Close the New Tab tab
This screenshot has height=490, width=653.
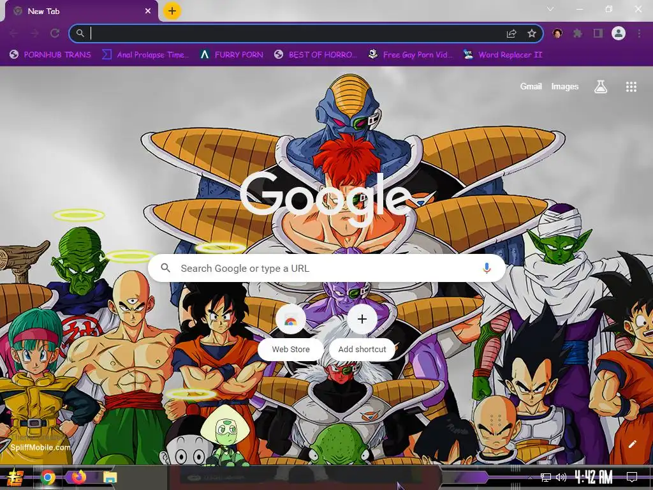148,11
